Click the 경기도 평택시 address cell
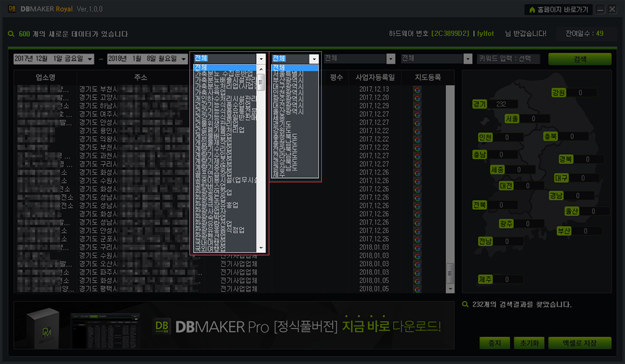 [98, 288]
